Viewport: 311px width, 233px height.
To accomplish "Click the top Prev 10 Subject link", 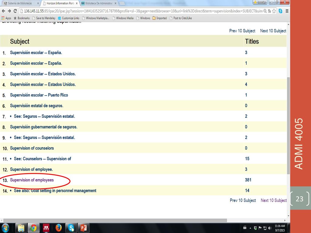I will [x=242, y=31].
